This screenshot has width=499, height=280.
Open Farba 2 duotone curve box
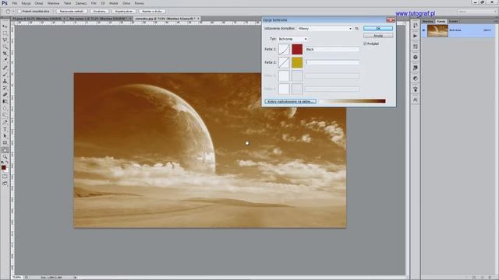point(284,62)
